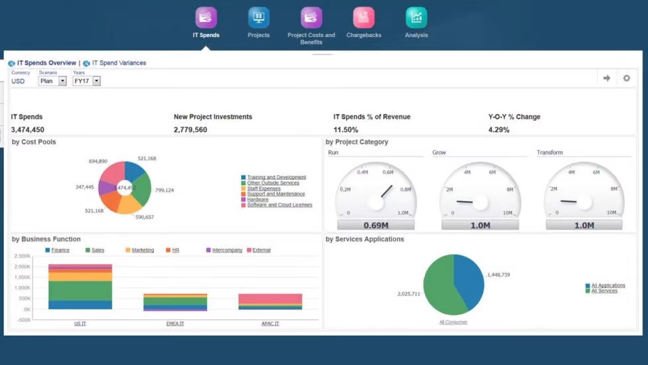Image resolution: width=648 pixels, height=365 pixels.
Task: Switch to IT Spend Variances tab
Action: pyautogui.click(x=119, y=63)
